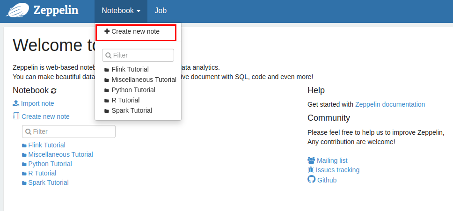453x211 pixels.
Task: Click the Help heading
Action: [x=316, y=90]
